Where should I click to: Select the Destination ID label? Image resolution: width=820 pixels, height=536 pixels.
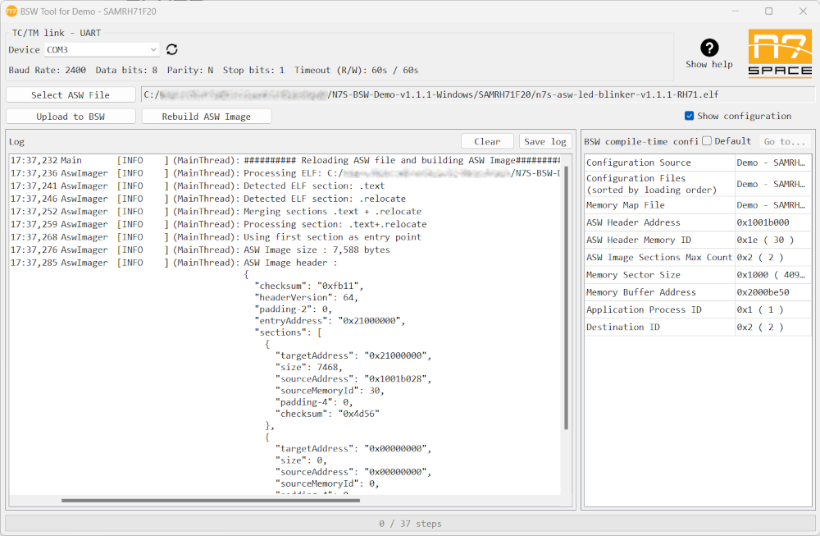coord(623,327)
